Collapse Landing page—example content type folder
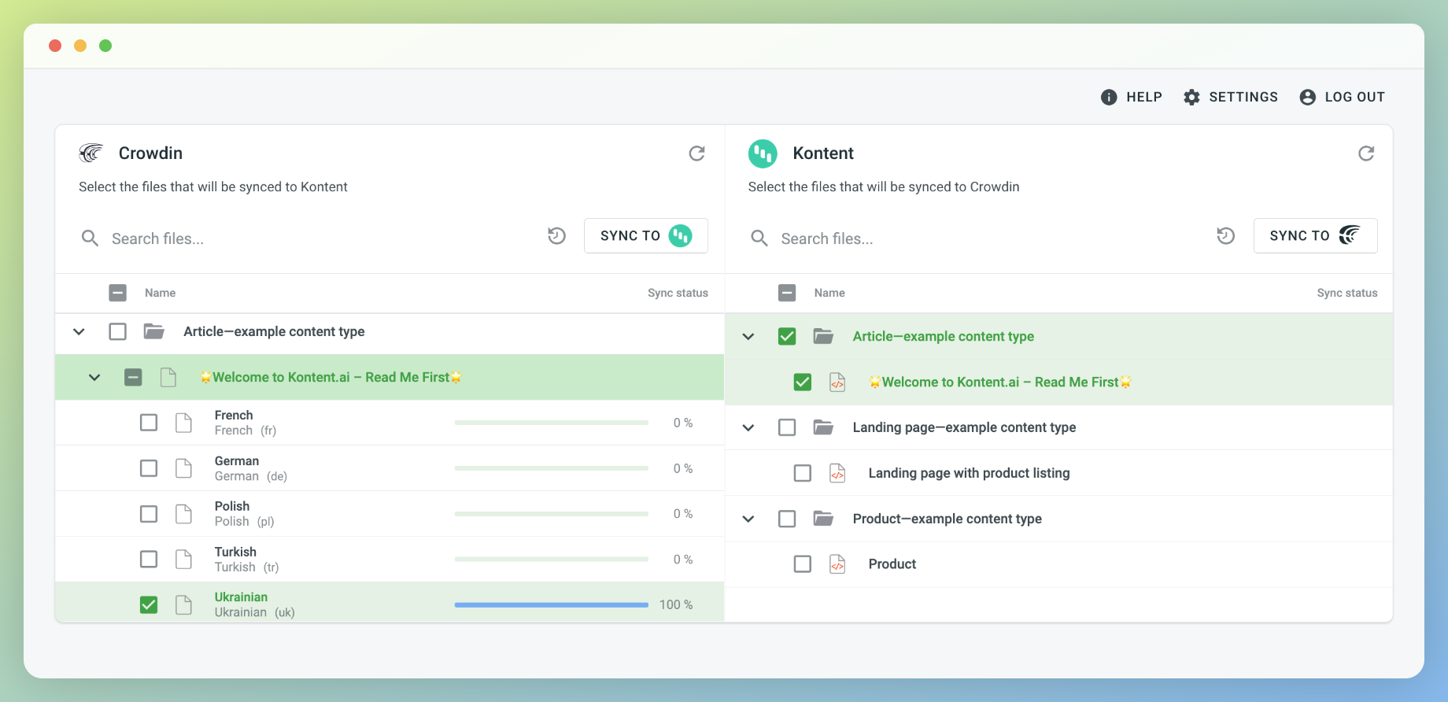This screenshot has width=1448, height=702. pos(748,427)
